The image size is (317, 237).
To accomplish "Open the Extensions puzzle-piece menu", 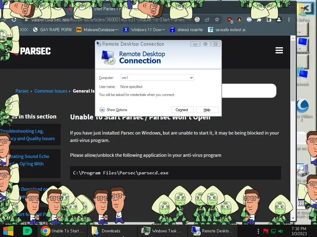I will pyautogui.click(x=259, y=19).
